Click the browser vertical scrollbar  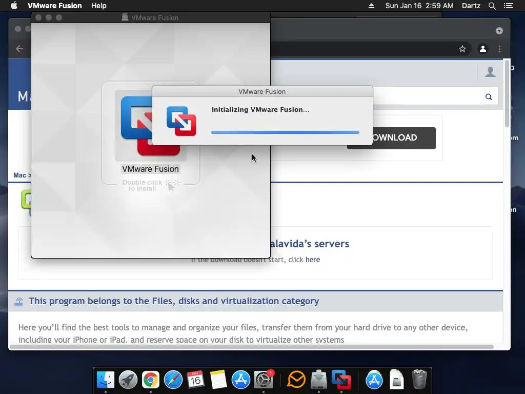(x=507, y=94)
